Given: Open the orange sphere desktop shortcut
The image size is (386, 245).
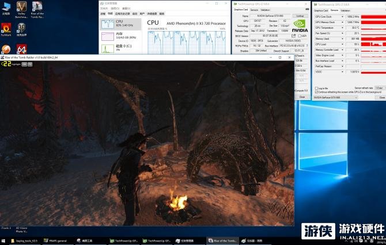Looking at the screenshot, I should (x=6, y=49).
